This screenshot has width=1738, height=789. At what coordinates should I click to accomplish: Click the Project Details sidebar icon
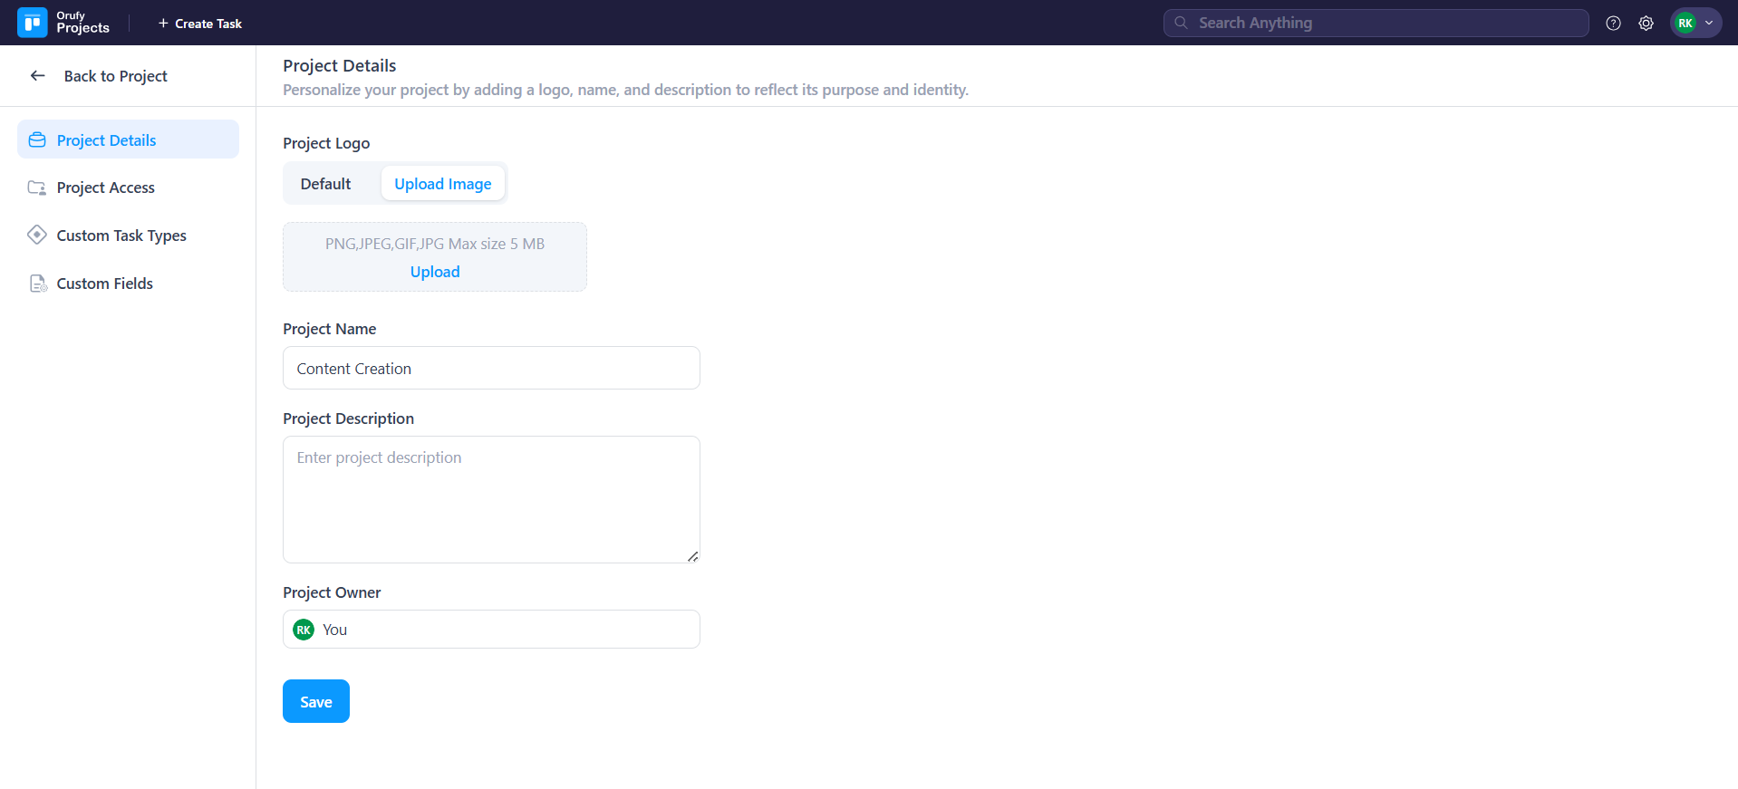[x=37, y=140]
